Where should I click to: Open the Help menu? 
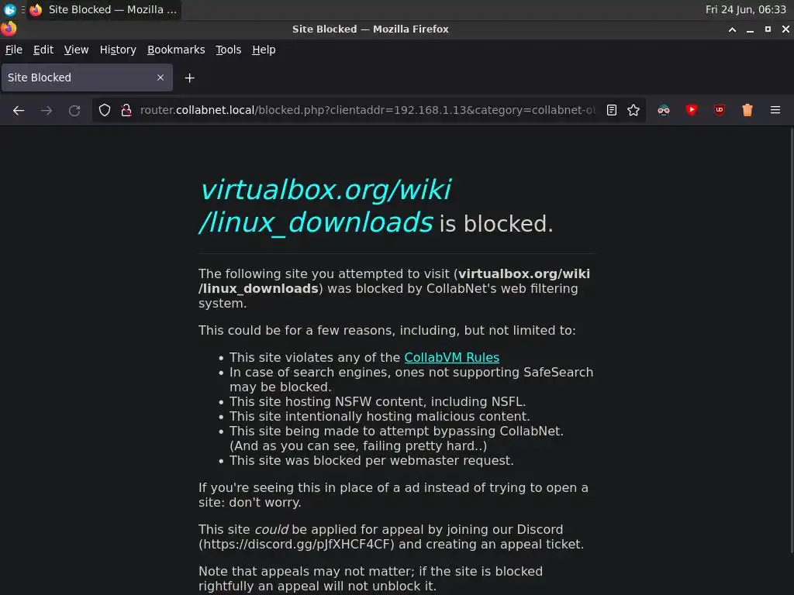click(x=264, y=50)
